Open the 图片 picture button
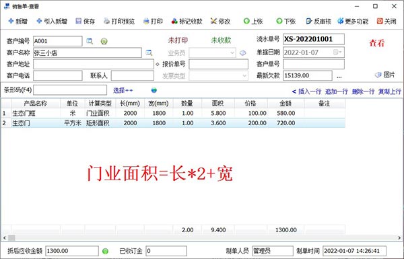Image resolution: width=404 pixels, height=259 pixels. click(x=384, y=75)
